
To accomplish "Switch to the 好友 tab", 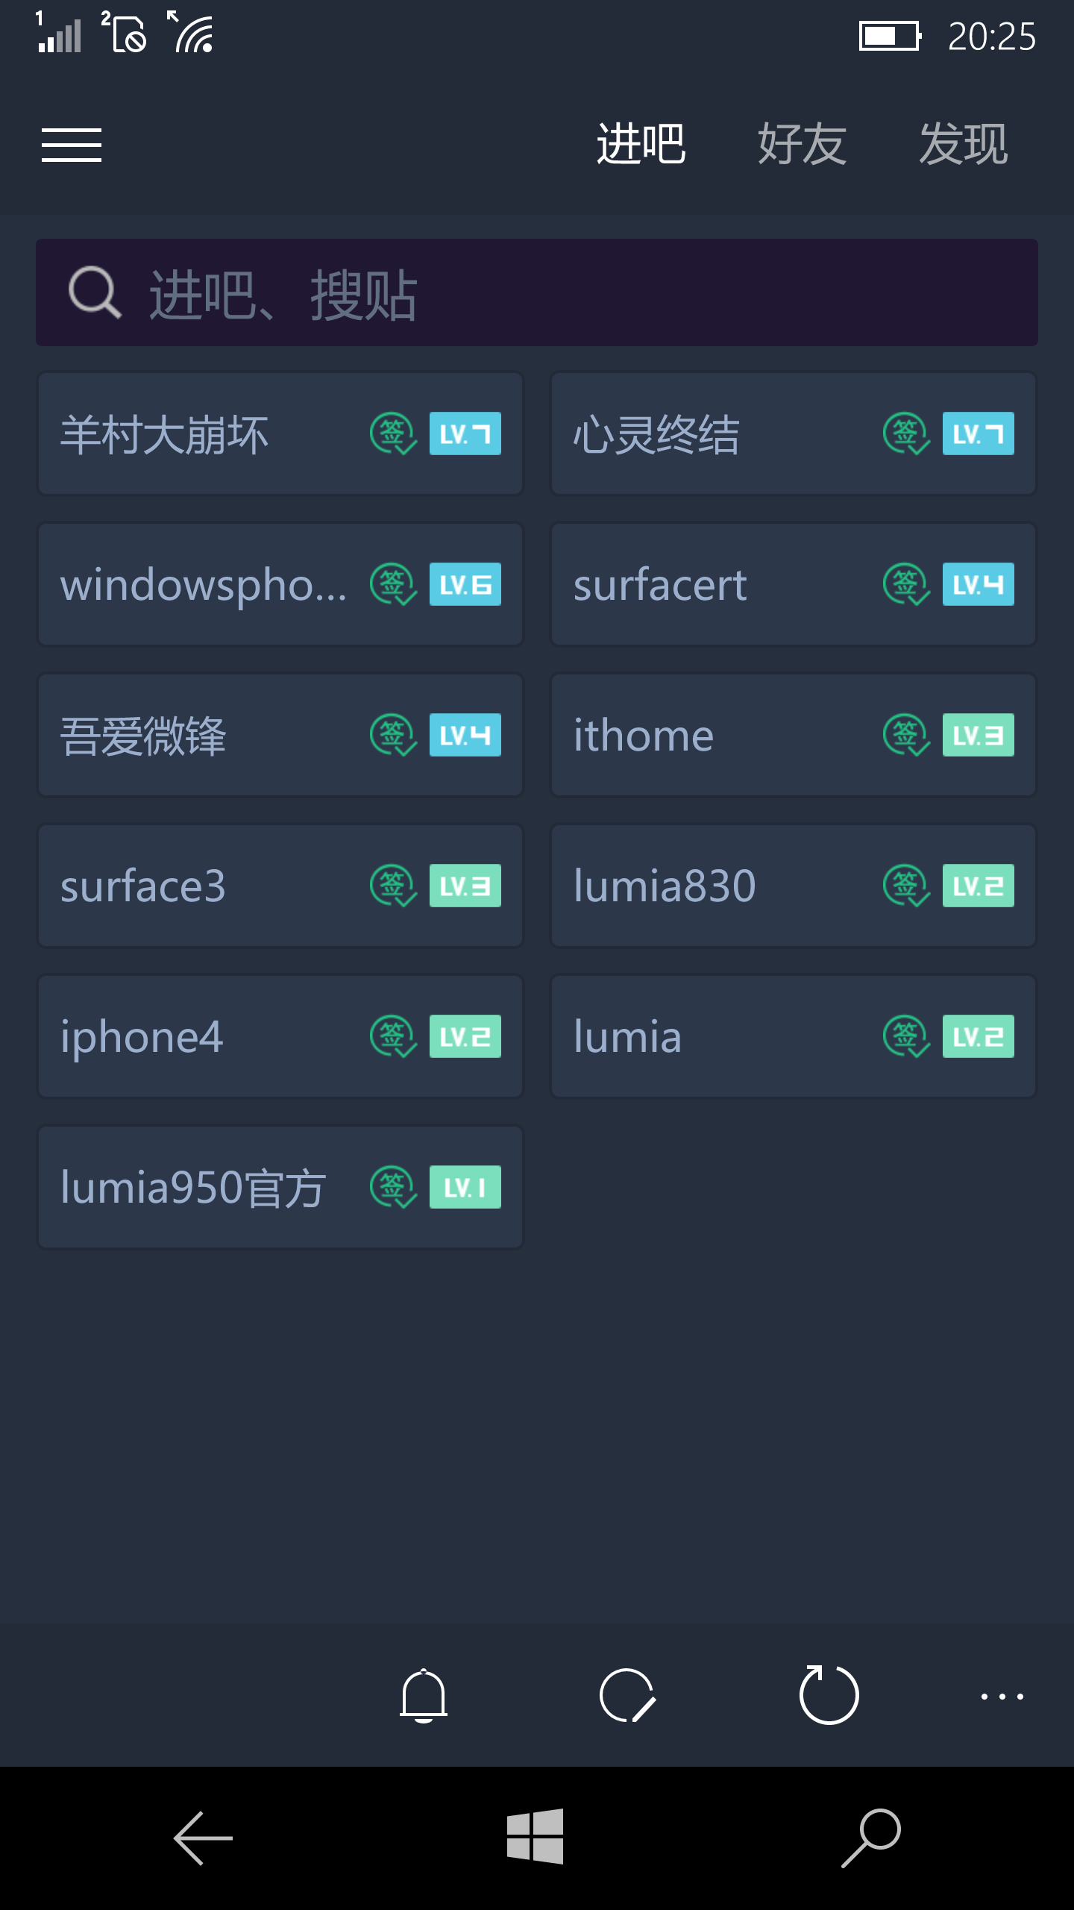I will tap(802, 144).
